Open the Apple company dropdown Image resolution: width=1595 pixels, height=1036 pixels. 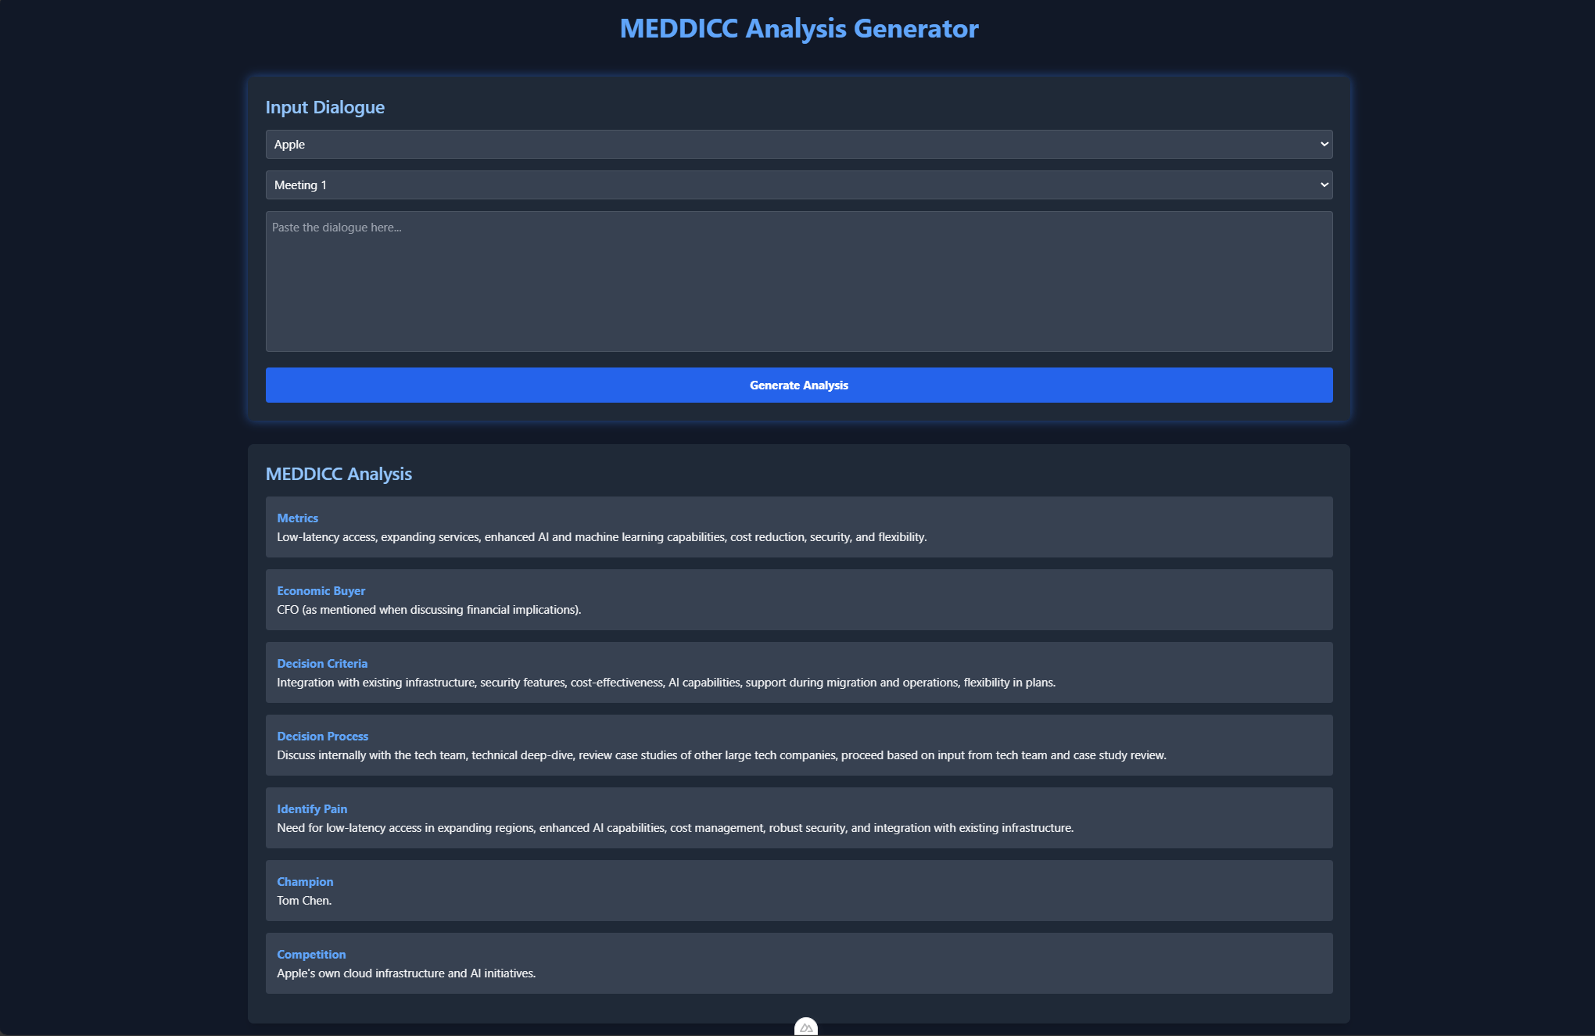(799, 145)
